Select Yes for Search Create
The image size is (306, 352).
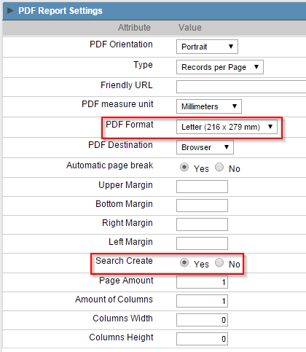point(184,262)
